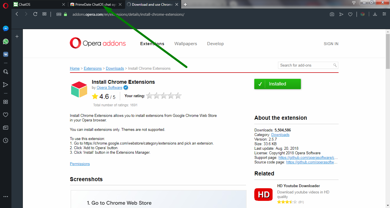Screen dimensions: 390x208
Task: Click Install Chrome Extensions cube logo
Action: [79, 89]
